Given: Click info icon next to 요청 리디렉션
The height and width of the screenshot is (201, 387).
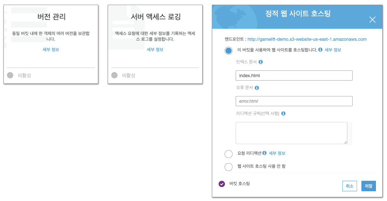Looking at the screenshot, I should click(264, 153).
